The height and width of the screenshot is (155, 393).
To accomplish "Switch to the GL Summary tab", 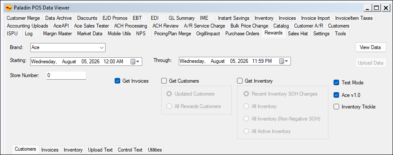I will (181, 18).
